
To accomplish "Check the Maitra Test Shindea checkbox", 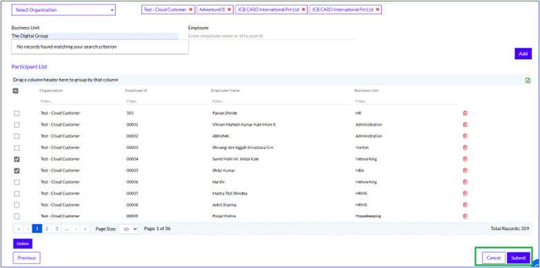I will click(x=17, y=193).
